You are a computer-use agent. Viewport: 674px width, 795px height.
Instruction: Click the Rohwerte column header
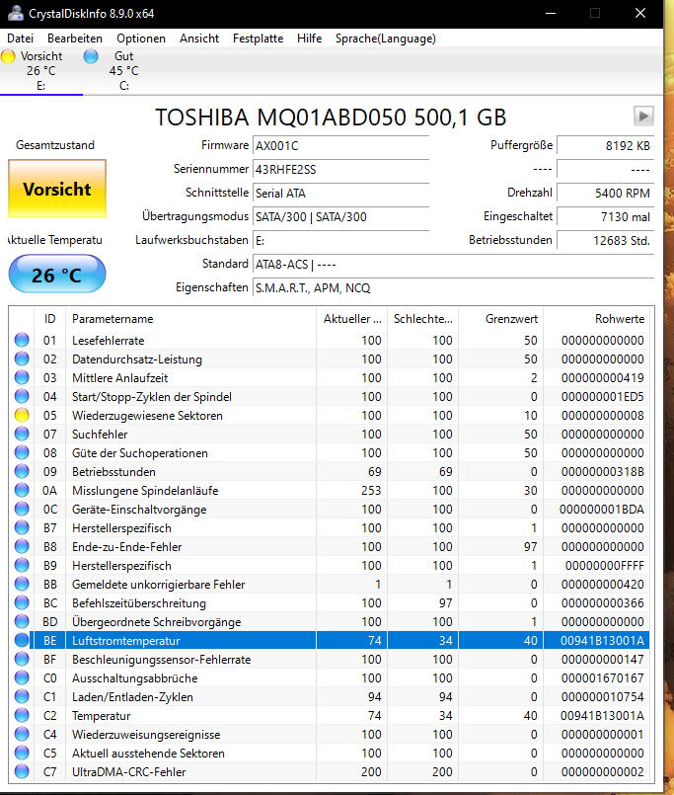[x=596, y=319]
